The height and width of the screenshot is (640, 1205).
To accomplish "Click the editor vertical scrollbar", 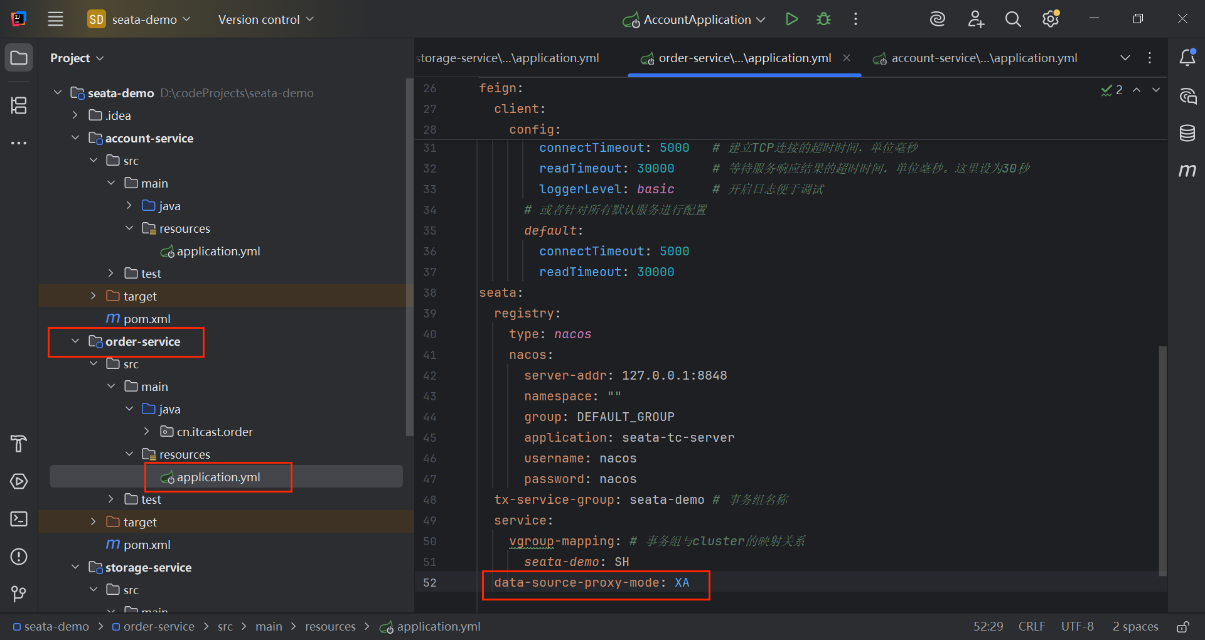I will click(1162, 461).
